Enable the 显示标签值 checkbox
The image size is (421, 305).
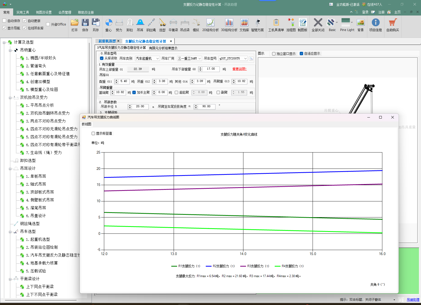(93, 134)
